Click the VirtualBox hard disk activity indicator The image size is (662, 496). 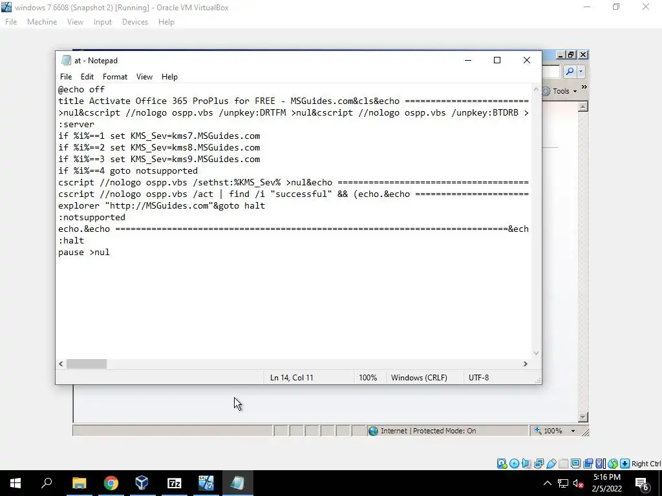click(502, 464)
